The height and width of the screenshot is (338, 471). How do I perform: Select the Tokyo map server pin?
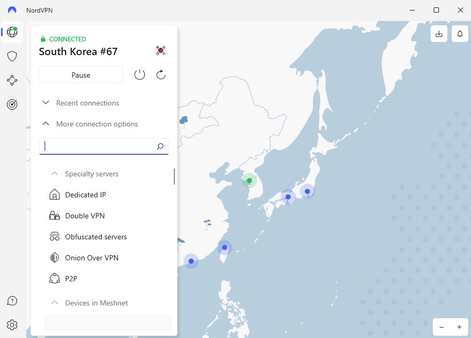tap(307, 191)
